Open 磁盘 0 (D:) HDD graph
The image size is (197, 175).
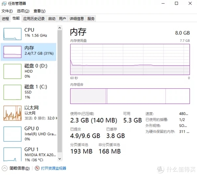tap(12, 71)
